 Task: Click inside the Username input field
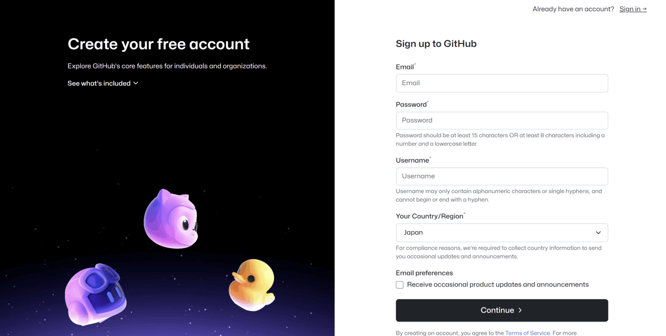point(502,176)
